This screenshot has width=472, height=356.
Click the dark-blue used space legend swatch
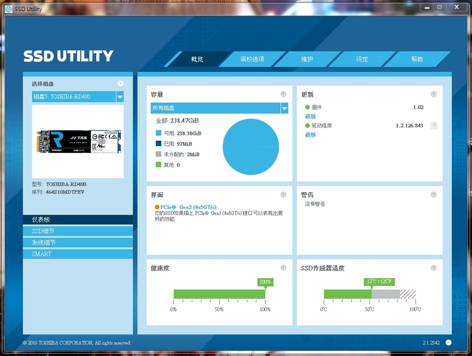tap(158, 143)
